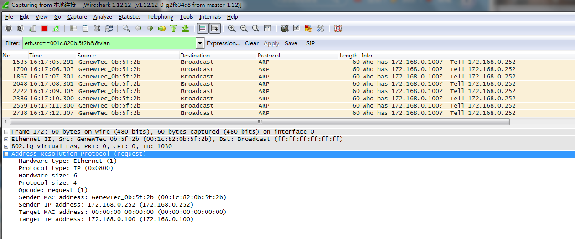Click the packet list horizontal scrollbar
The width and height of the screenshot is (575, 239).
pos(259,122)
